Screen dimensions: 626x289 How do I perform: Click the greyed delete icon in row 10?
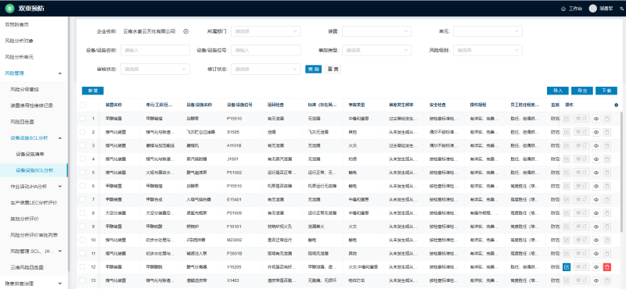[607, 241]
